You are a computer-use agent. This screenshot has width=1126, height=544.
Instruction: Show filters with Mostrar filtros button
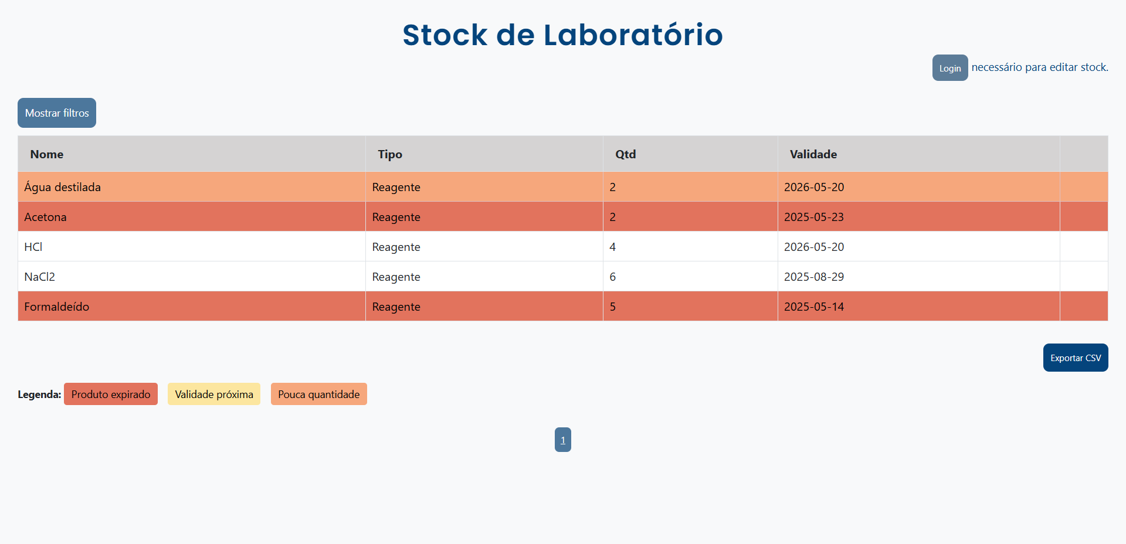(57, 113)
